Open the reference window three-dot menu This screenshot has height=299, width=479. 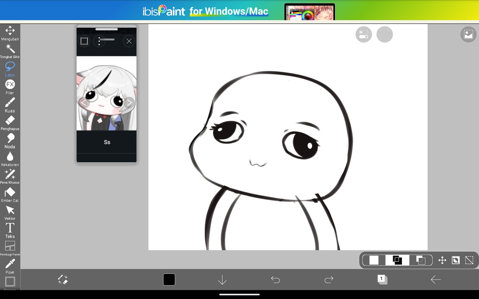pyautogui.click(x=99, y=41)
